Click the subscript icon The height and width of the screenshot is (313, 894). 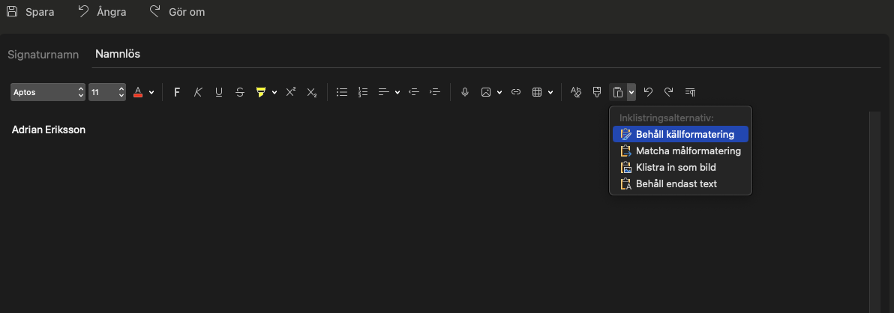(312, 92)
